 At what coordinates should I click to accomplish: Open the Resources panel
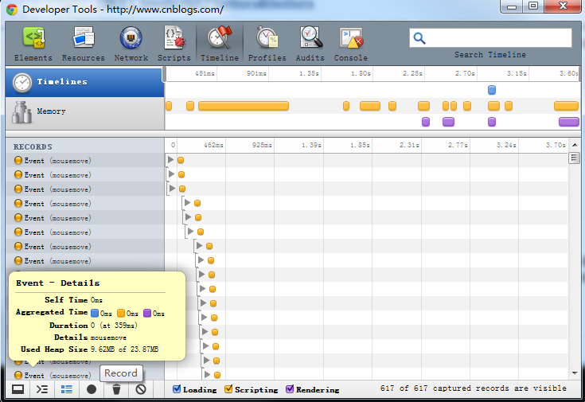point(83,43)
